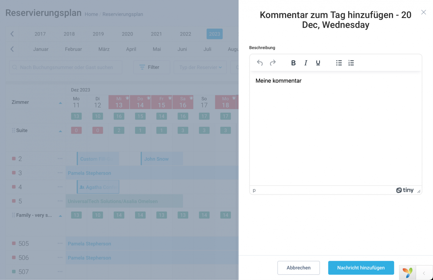
Task: Close the comment side panel
Action: pos(423,12)
